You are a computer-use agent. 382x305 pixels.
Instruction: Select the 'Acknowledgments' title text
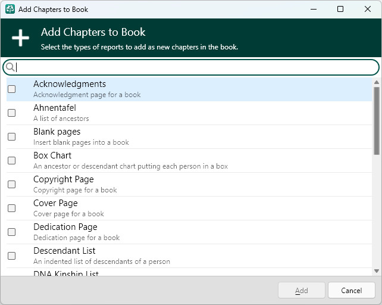coord(70,84)
